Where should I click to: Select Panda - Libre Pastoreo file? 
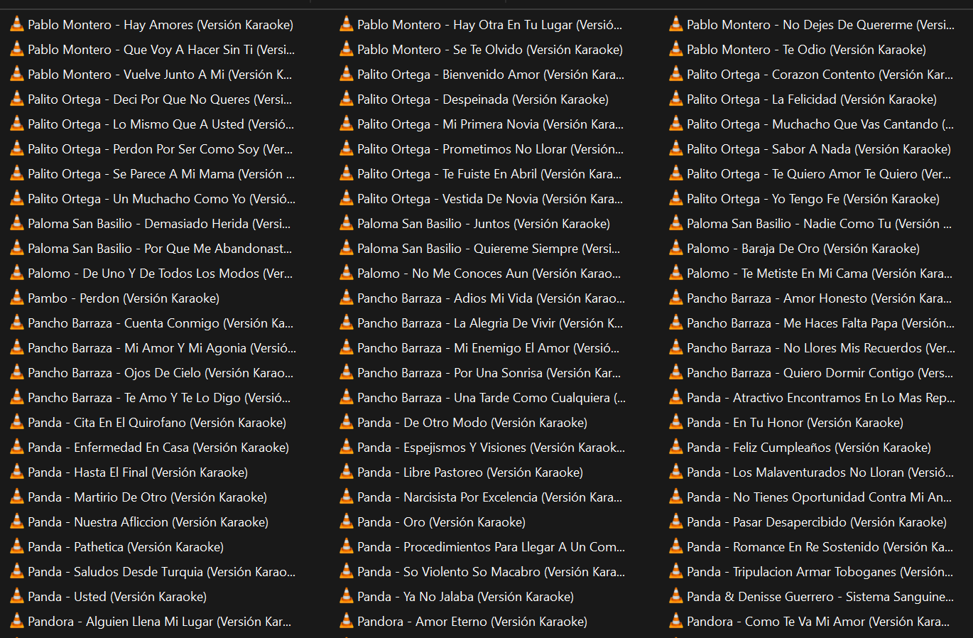[x=469, y=472]
